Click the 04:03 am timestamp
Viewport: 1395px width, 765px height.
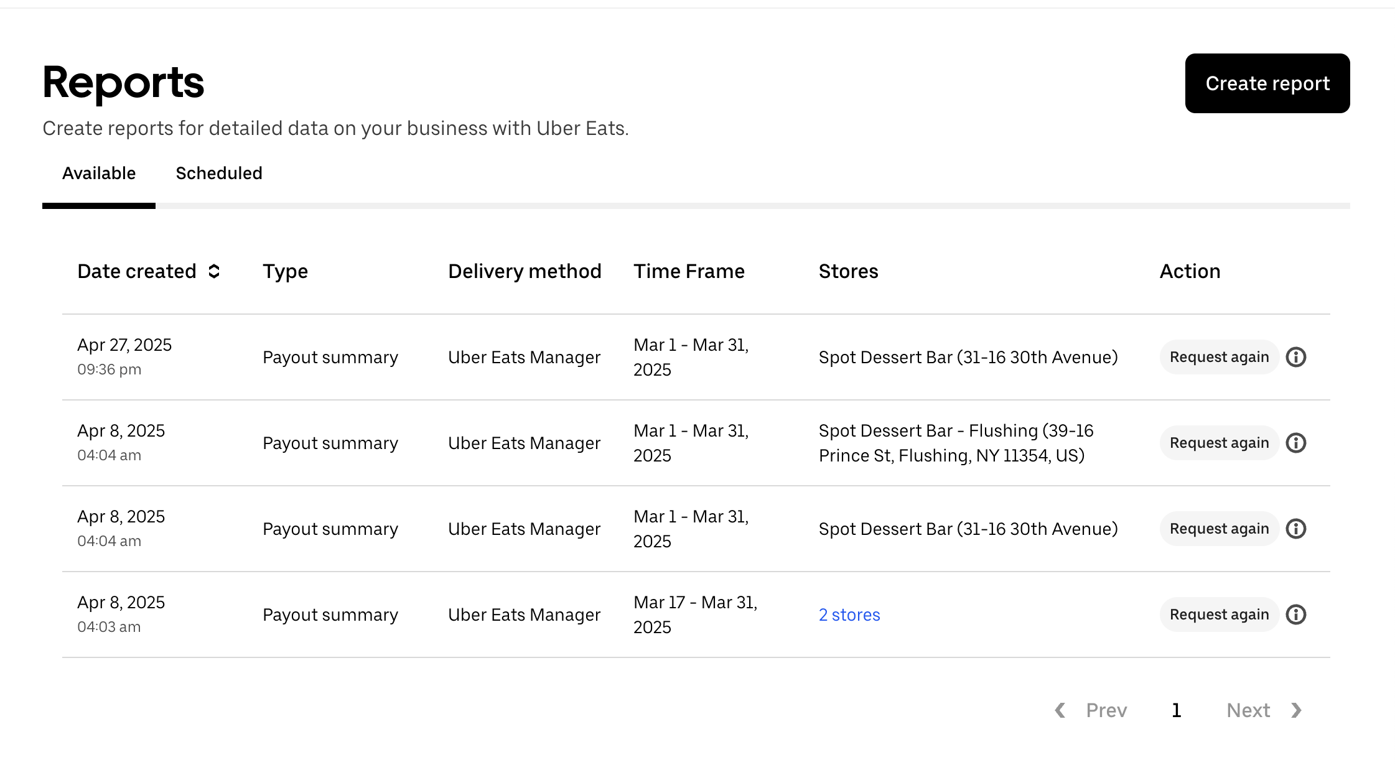(109, 627)
